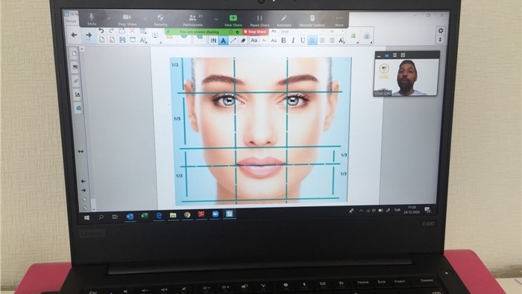Open Chrome from the Windows taskbar

click(x=187, y=215)
